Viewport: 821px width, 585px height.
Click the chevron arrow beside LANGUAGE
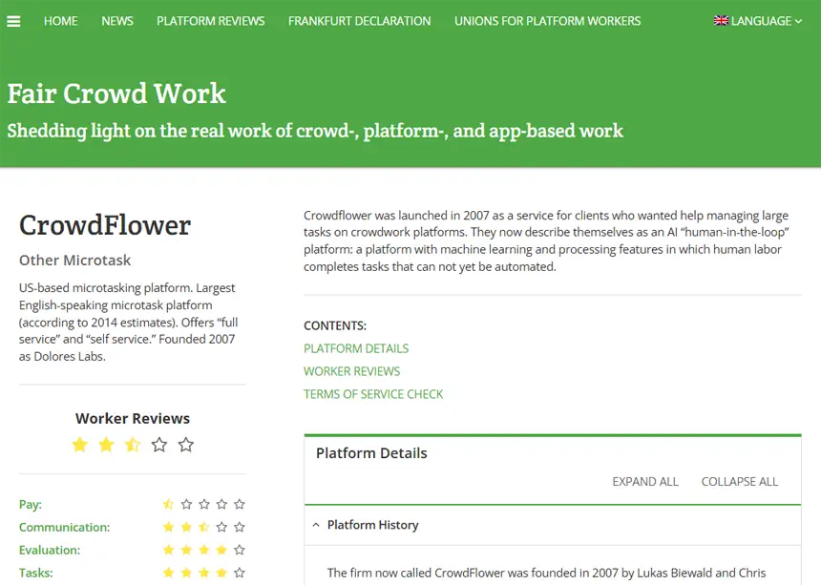click(799, 21)
